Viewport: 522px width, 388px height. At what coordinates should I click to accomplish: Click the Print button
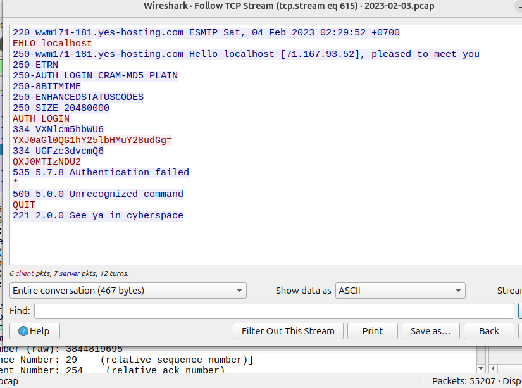point(373,331)
